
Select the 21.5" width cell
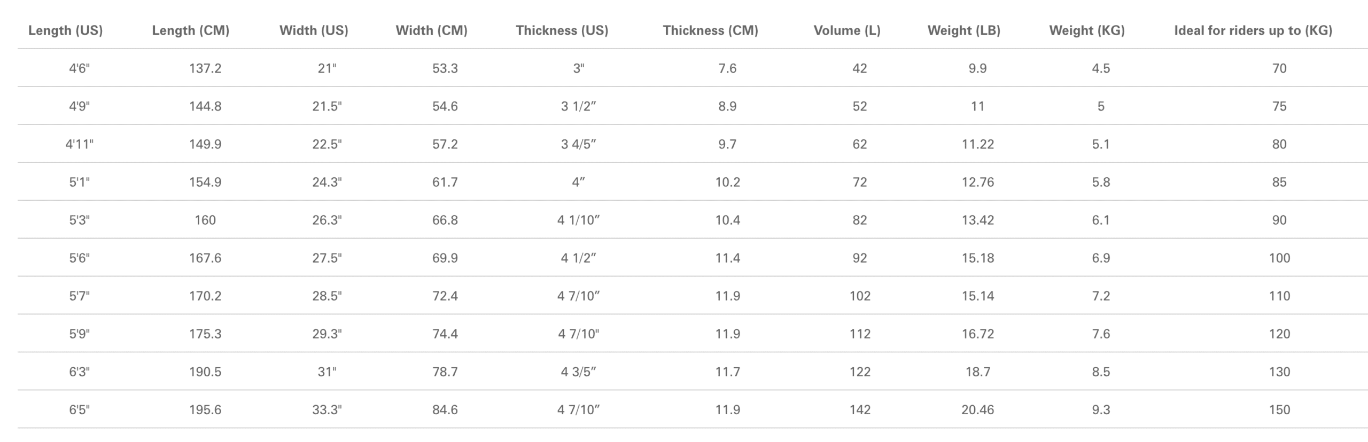(327, 106)
